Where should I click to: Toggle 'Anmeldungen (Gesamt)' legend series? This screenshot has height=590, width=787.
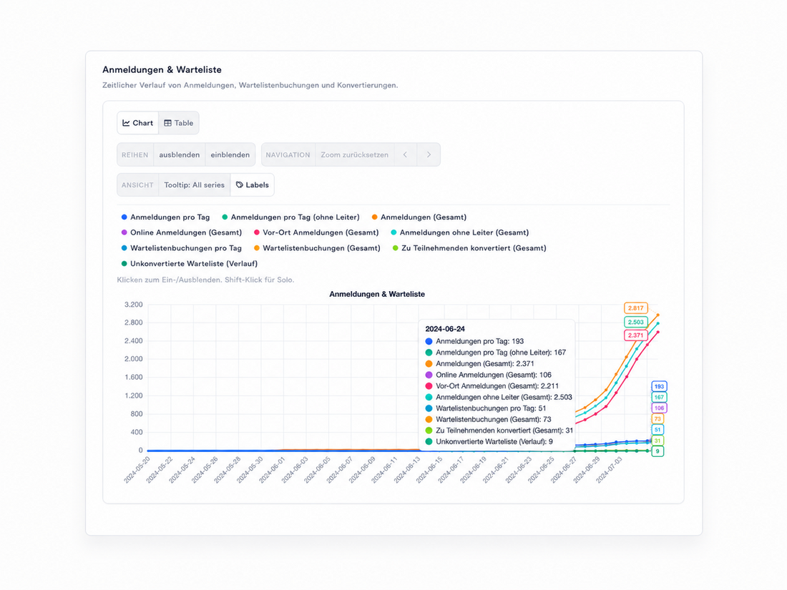tap(419, 217)
